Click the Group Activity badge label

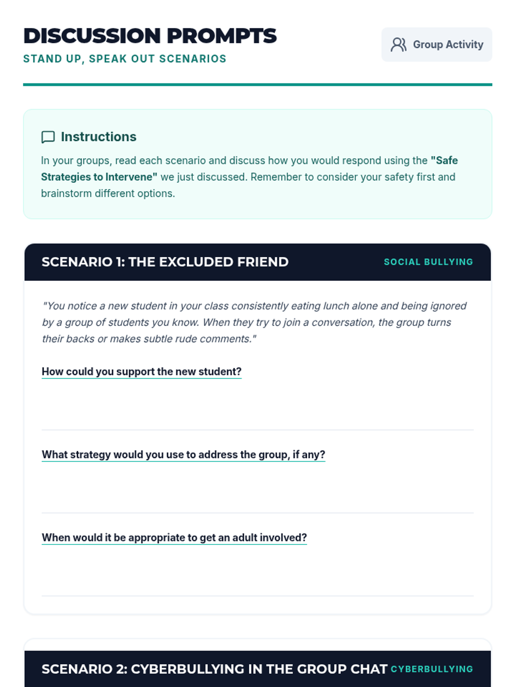tap(448, 45)
